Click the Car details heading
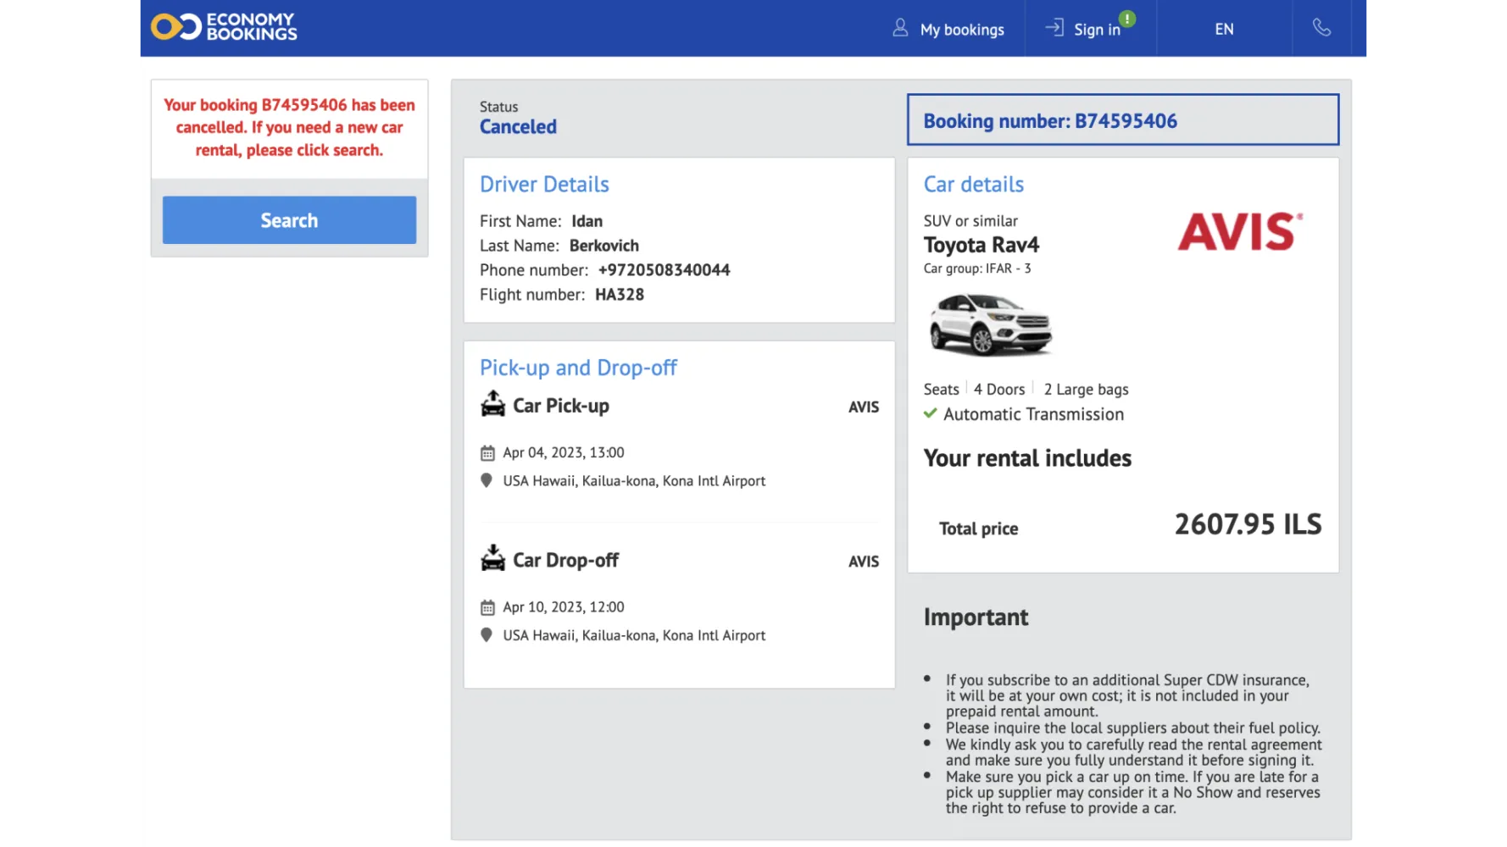The height and width of the screenshot is (847, 1507). pos(973,185)
